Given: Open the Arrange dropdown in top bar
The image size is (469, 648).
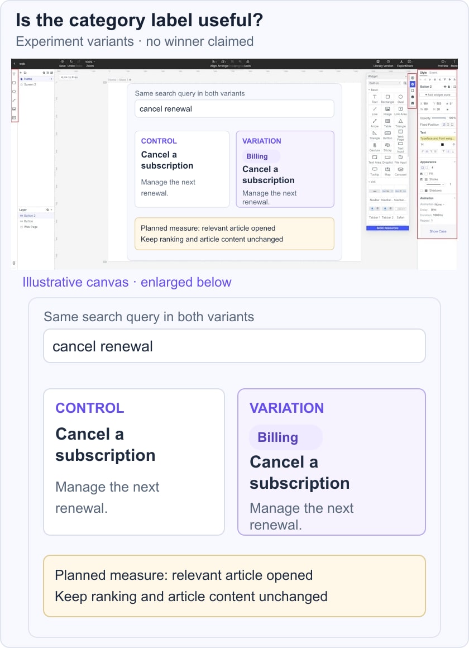Looking at the screenshot, I should click(x=223, y=63).
